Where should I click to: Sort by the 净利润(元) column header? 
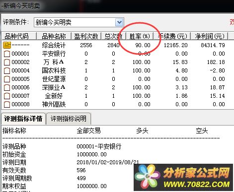click(x=210, y=36)
